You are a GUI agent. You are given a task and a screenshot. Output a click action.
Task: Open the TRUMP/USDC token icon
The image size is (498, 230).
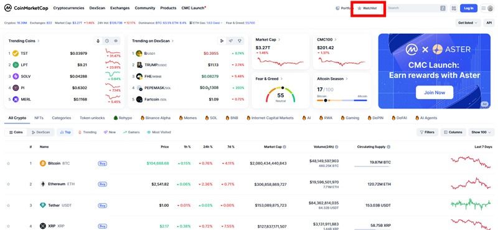139,65
